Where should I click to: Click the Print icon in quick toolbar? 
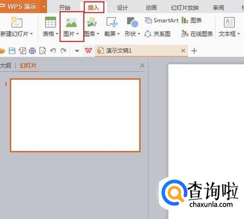click(32, 51)
